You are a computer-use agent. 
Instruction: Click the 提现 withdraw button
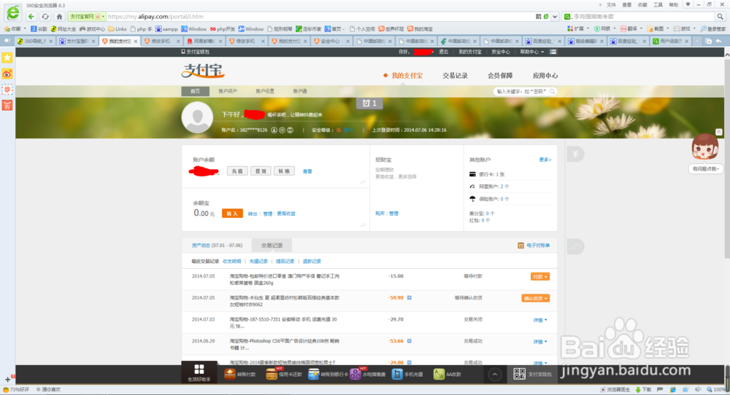tap(261, 171)
